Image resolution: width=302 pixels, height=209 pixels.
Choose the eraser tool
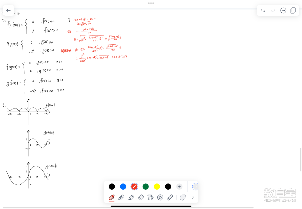tap(141, 198)
